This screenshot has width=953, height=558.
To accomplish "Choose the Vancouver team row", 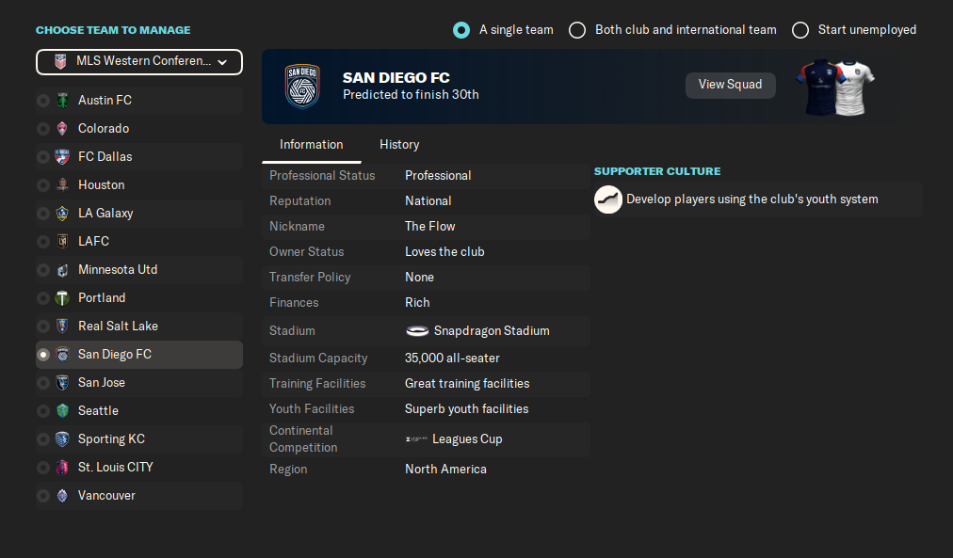I will coord(139,496).
